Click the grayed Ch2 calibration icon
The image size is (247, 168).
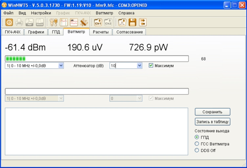click(108, 22)
